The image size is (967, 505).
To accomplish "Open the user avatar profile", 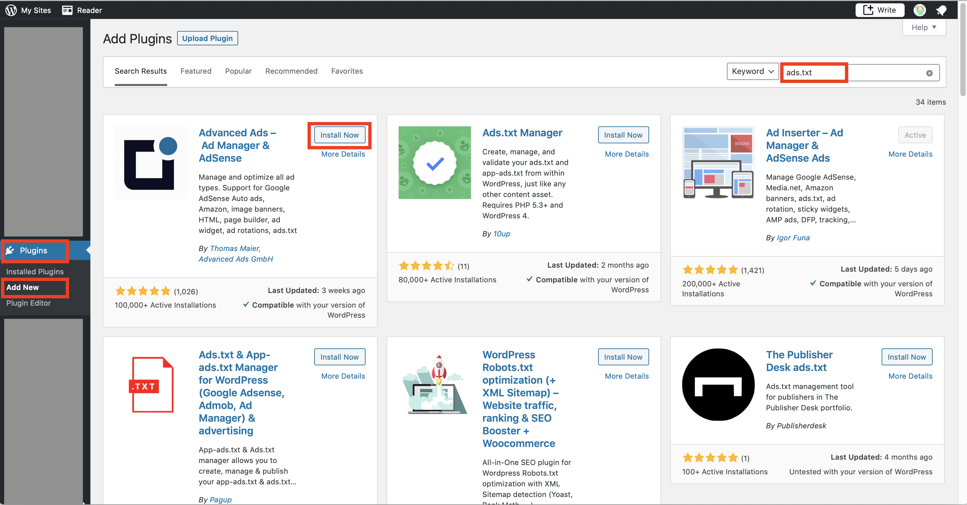I will [x=920, y=10].
